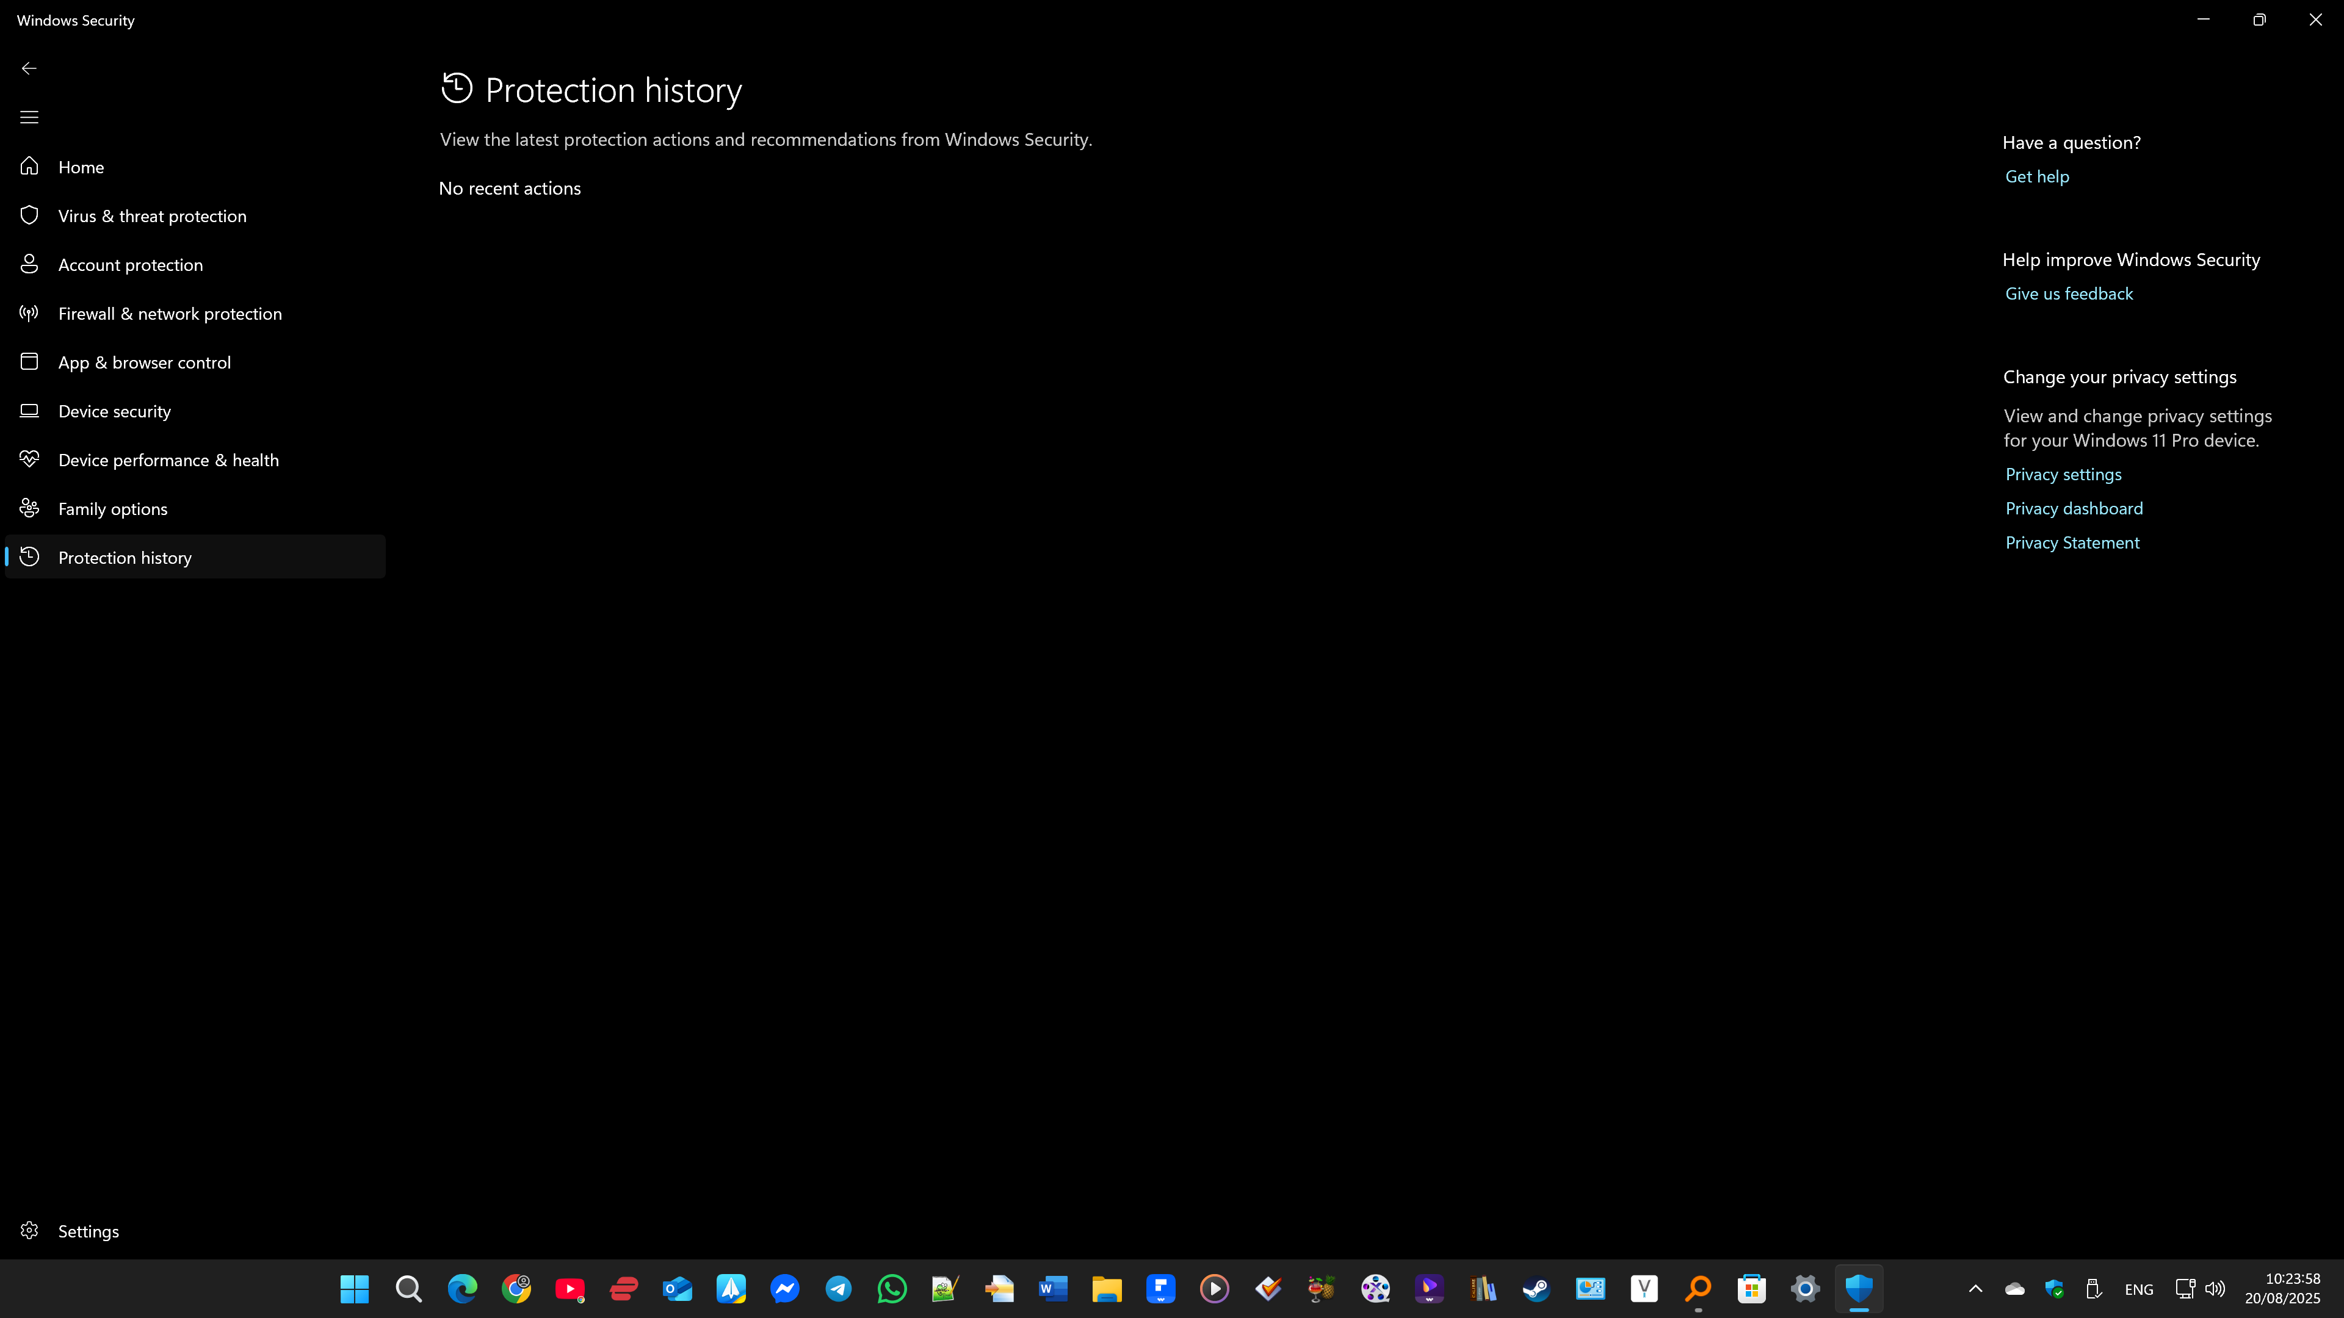The width and height of the screenshot is (2344, 1318).
Task: Toggle the hamburger navigation menu
Action: click(x=29, y=117)
